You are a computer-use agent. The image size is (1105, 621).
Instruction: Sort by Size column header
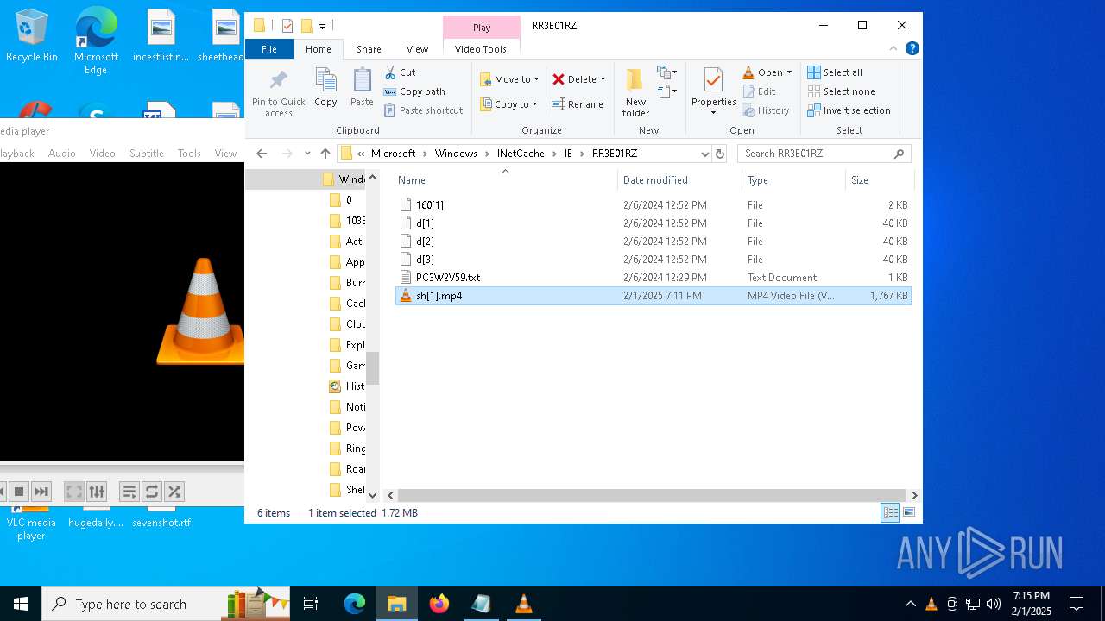pyautogui.click(x=879, y=180)
